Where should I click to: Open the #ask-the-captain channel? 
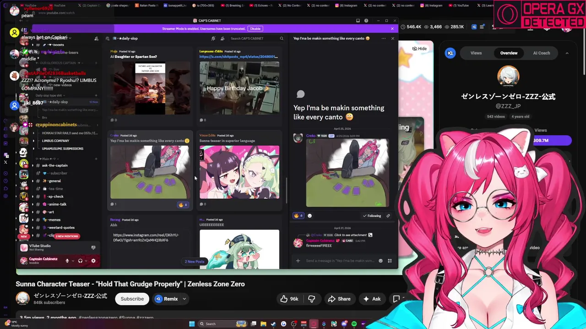click(54, 165)
